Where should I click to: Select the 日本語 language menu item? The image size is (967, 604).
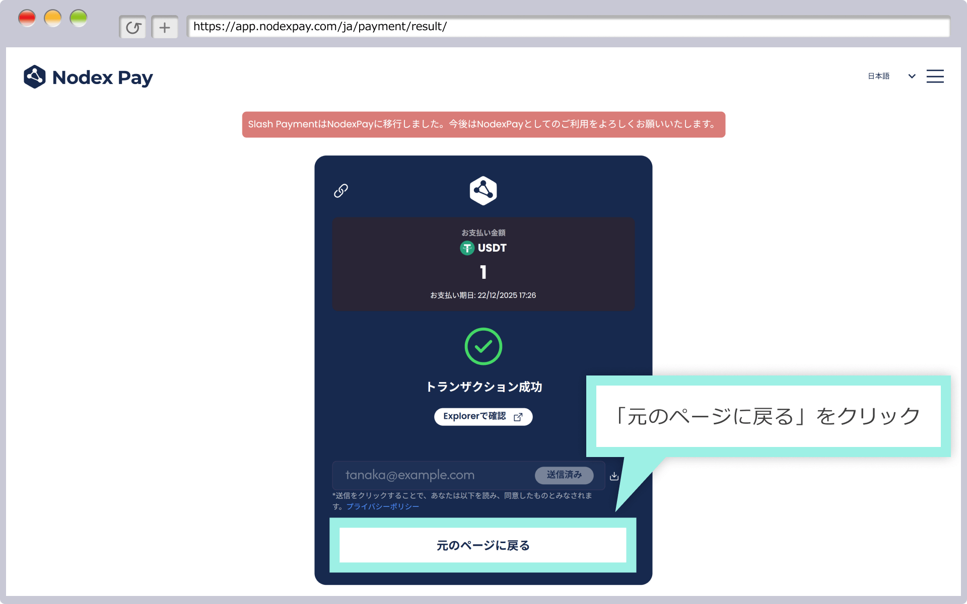tap(878, 76)
